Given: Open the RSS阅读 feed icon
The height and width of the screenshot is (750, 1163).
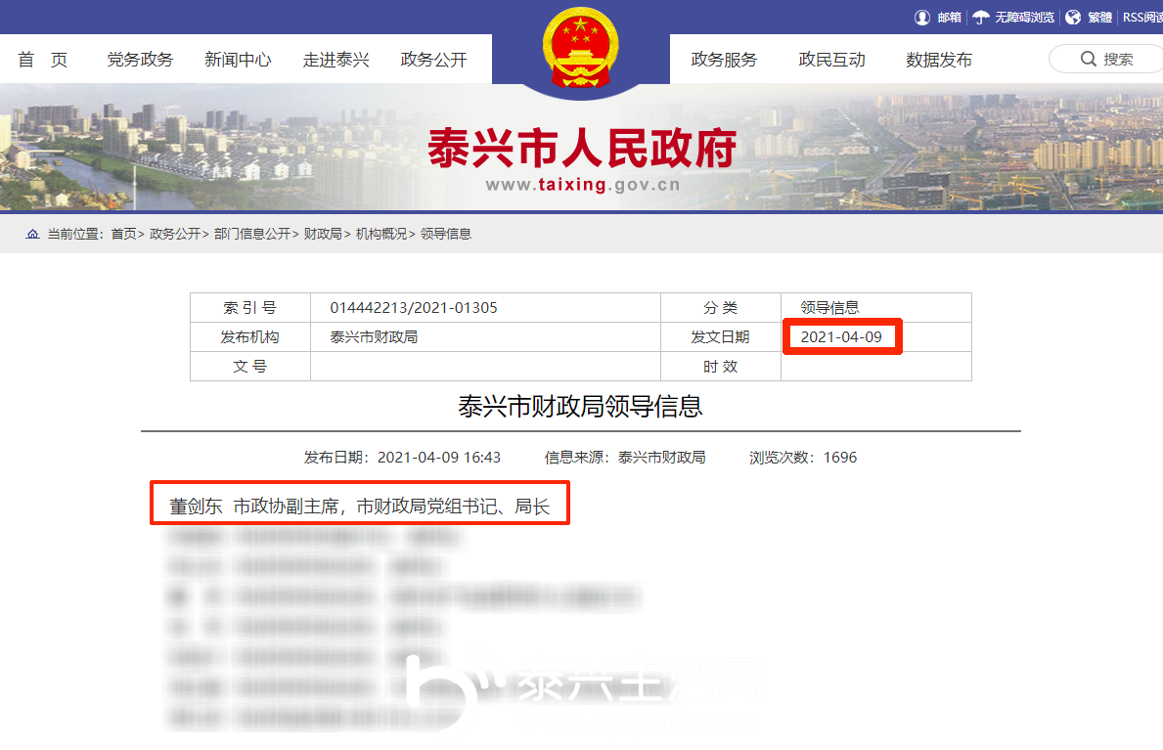Looking at the screenshot, I should [1140, 17].
